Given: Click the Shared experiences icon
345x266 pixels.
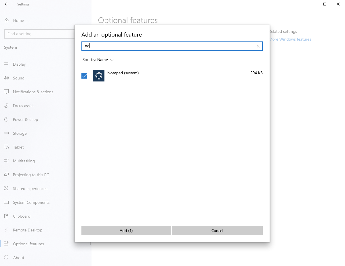Looking at the screenshot, I should (6, 189).
